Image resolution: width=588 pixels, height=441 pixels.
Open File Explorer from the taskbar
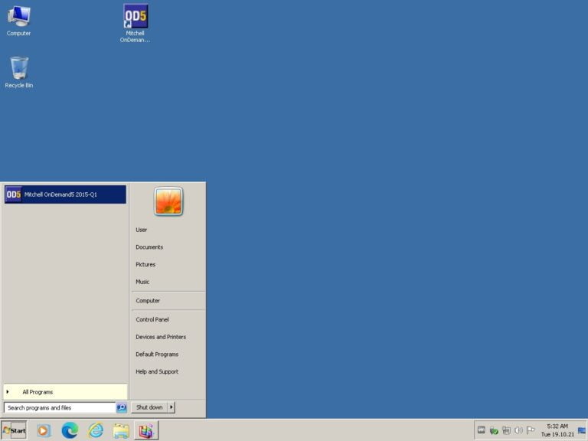(x=121, y=430)
